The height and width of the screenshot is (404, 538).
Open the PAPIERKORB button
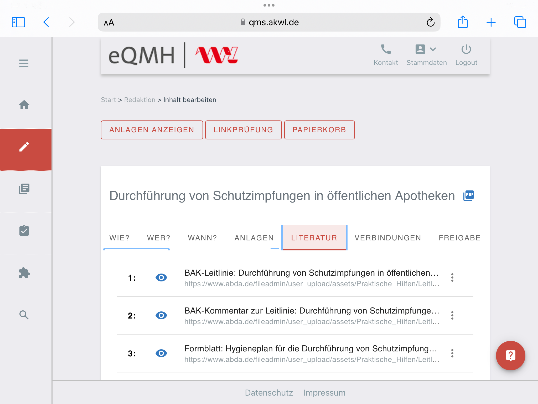(x=319, y=130)
